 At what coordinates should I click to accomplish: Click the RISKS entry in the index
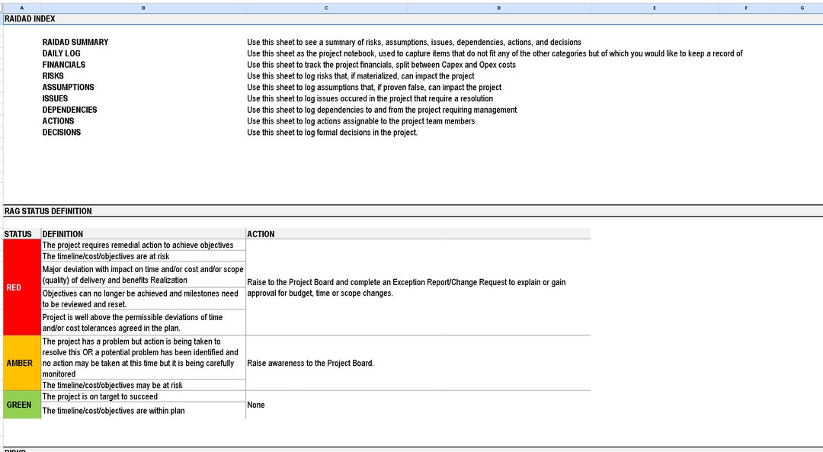pyautogui.click(x=53, y=75)
